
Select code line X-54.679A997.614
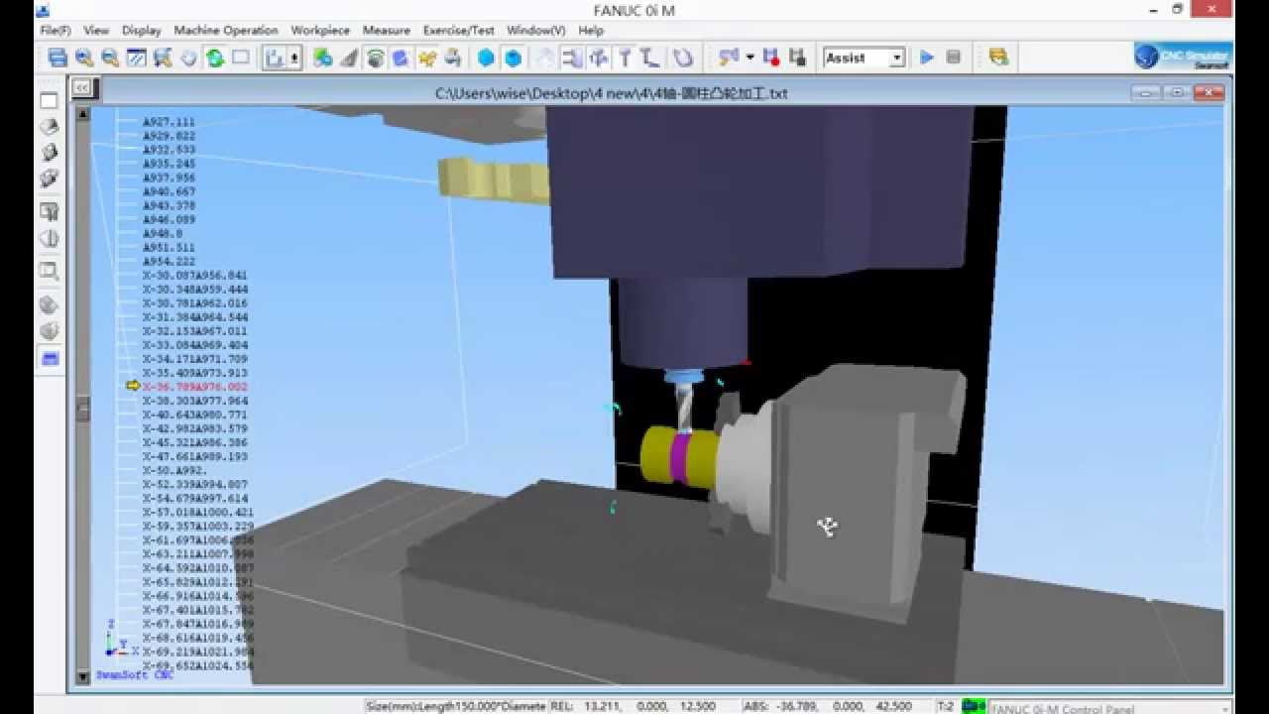(195, 499)
